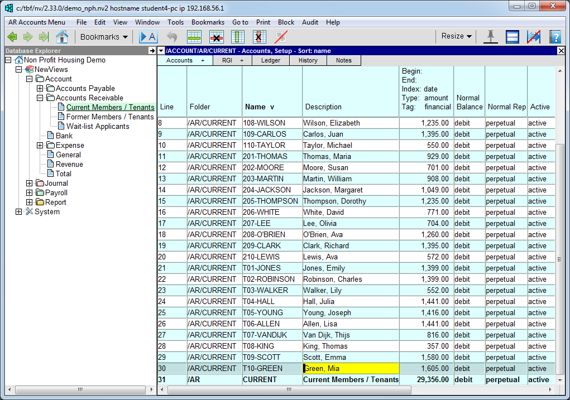Collapse the Accounts Receivable folder
Screen dimensions: 570x400
click(x=40, y=98)
